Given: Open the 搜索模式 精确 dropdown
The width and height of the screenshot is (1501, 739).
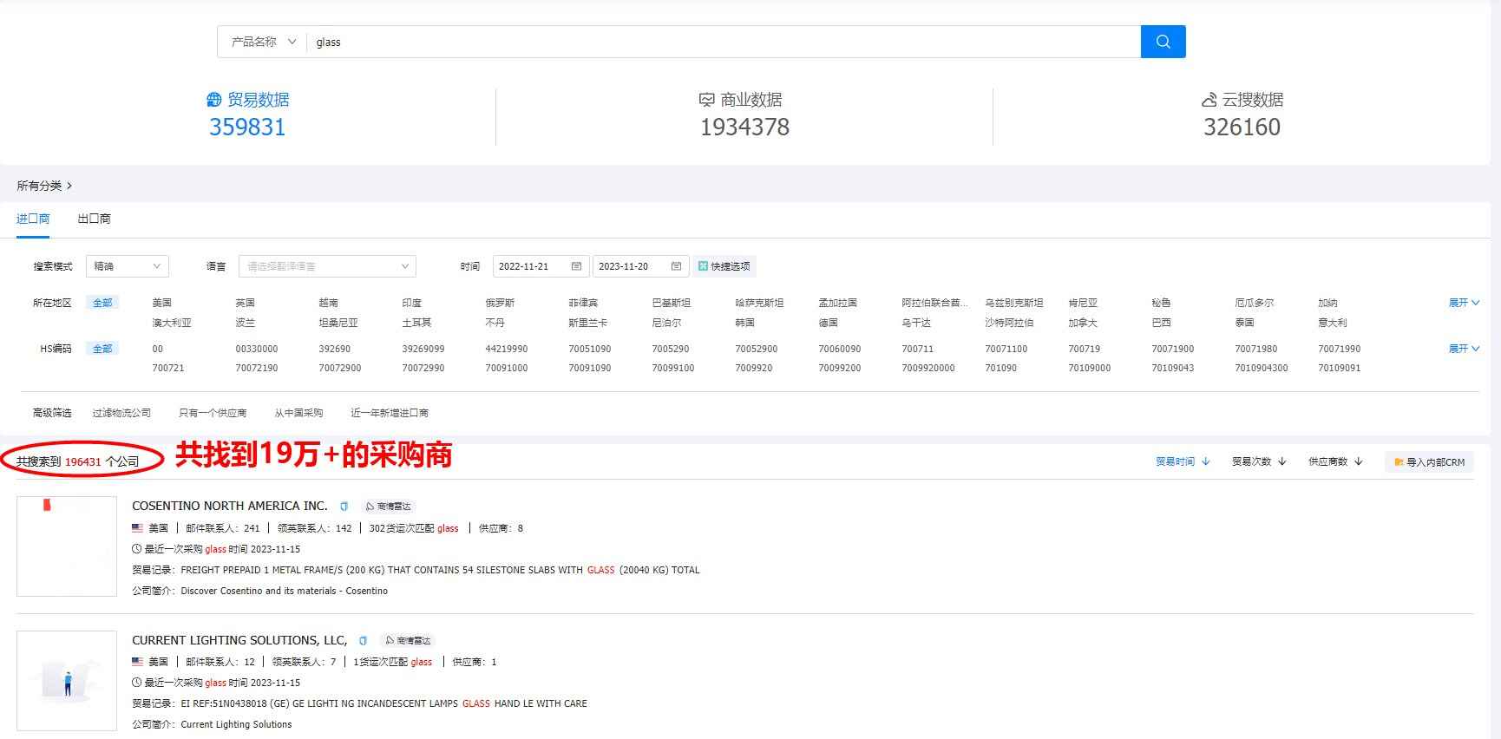Looking at the screenshot, I should pyautogui.click(x=127, y=266).
